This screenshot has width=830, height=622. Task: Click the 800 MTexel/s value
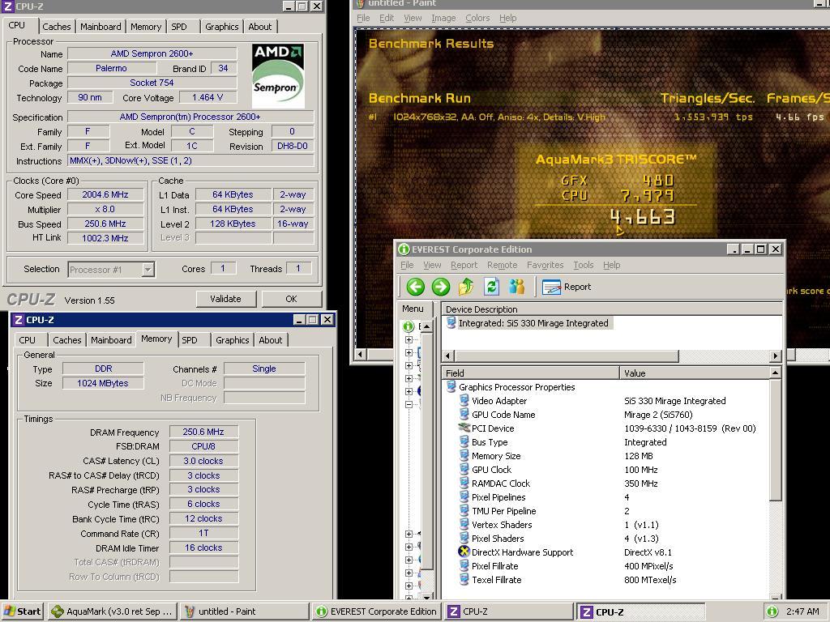[x=650, y=580]
